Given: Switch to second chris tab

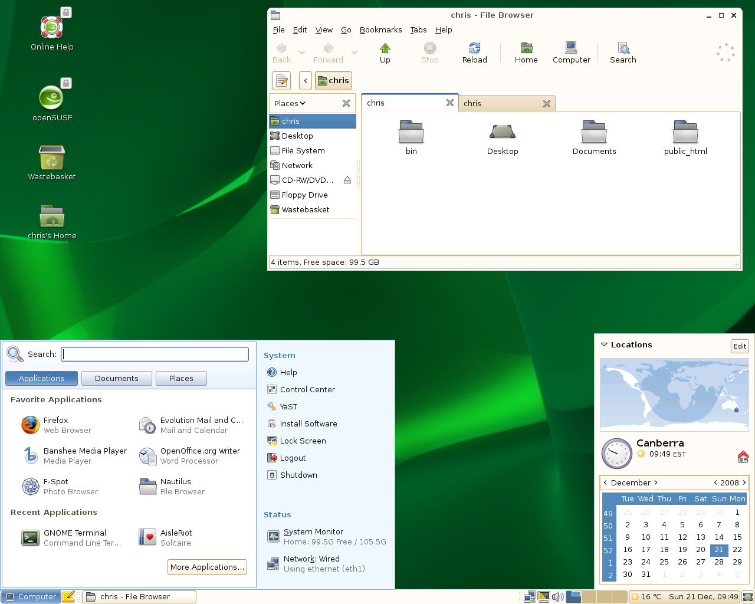Looking at the screenshot, I should pyautogui.click(x=507, y=103).
